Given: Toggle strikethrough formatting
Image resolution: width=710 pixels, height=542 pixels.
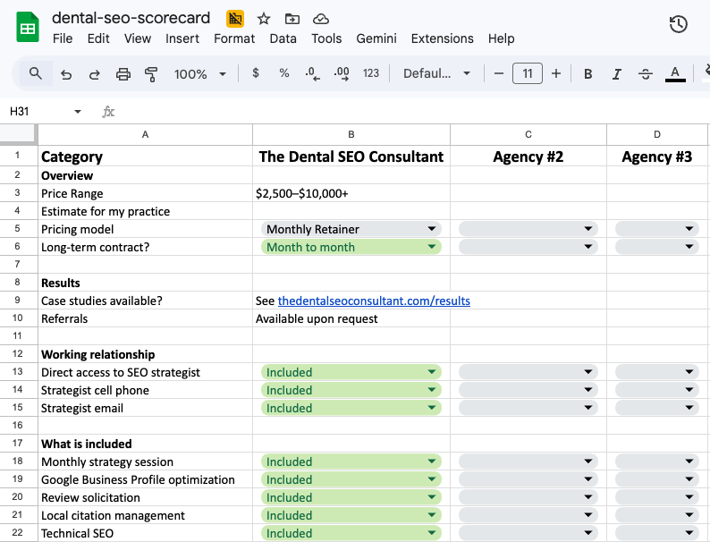Looking at the screenshot, I should [x=646, y=74].
